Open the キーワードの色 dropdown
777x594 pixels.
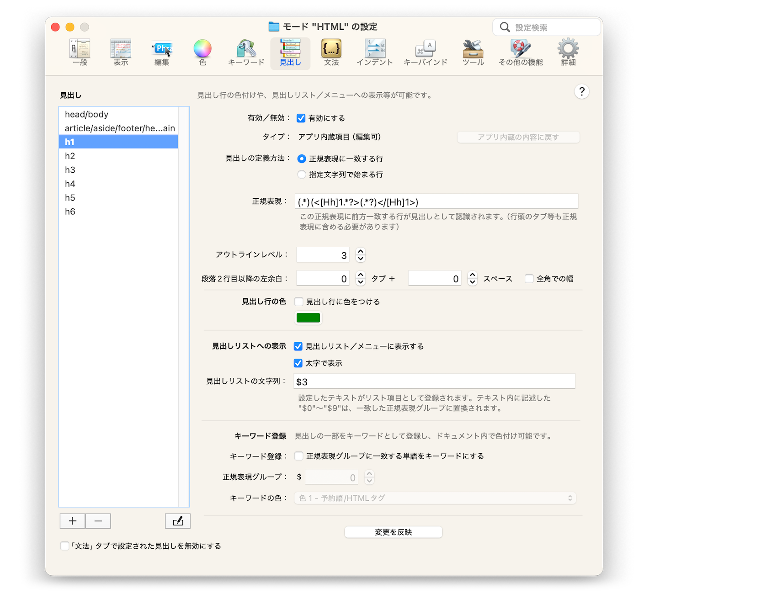435,498
